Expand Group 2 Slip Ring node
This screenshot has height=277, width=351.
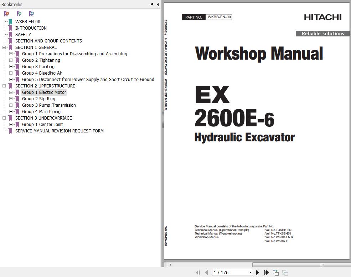coord(11,99)
